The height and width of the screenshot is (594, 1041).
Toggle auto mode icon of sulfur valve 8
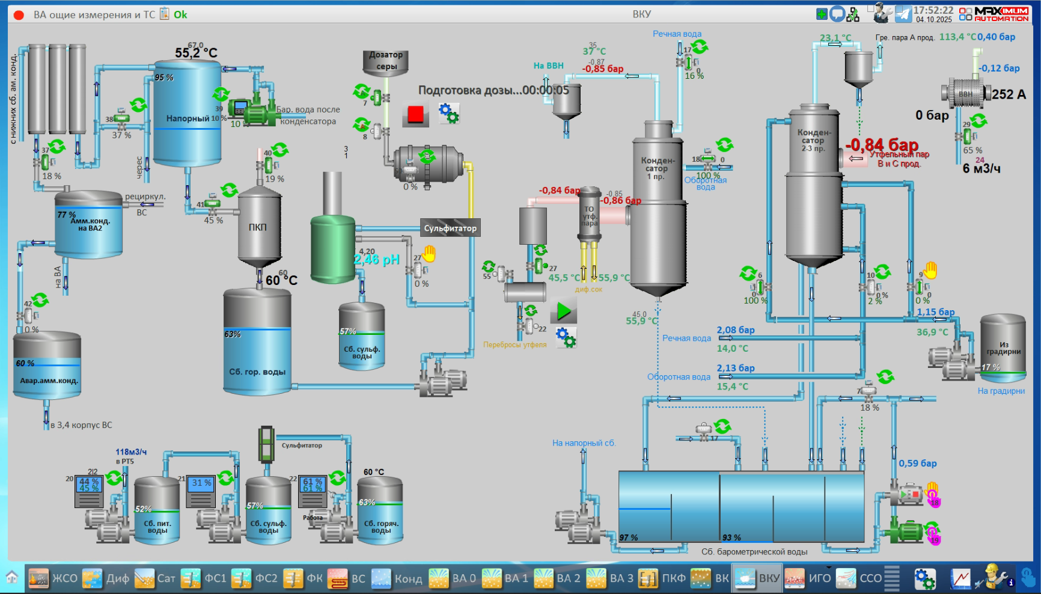[362, 124]
